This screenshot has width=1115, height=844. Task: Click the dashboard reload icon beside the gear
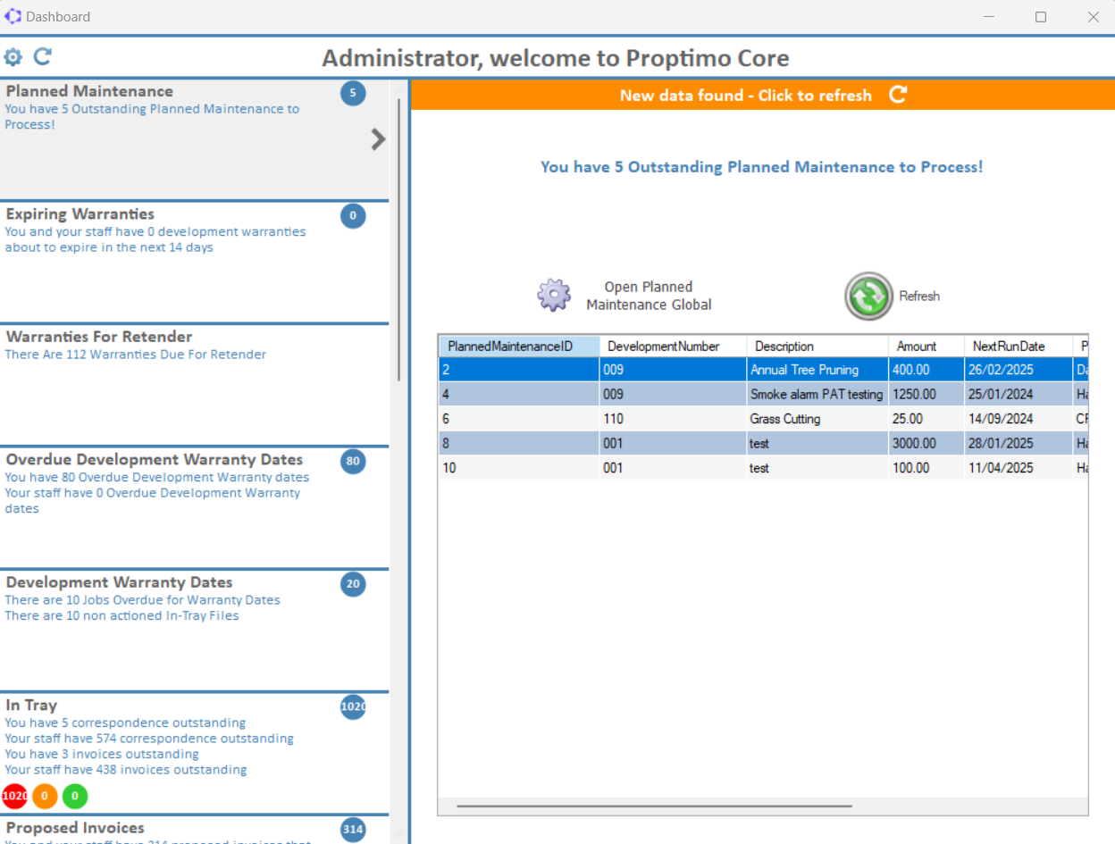[42, 56]
